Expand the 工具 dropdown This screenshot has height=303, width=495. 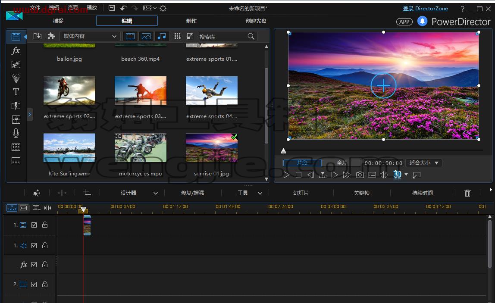tap(249, 193)
